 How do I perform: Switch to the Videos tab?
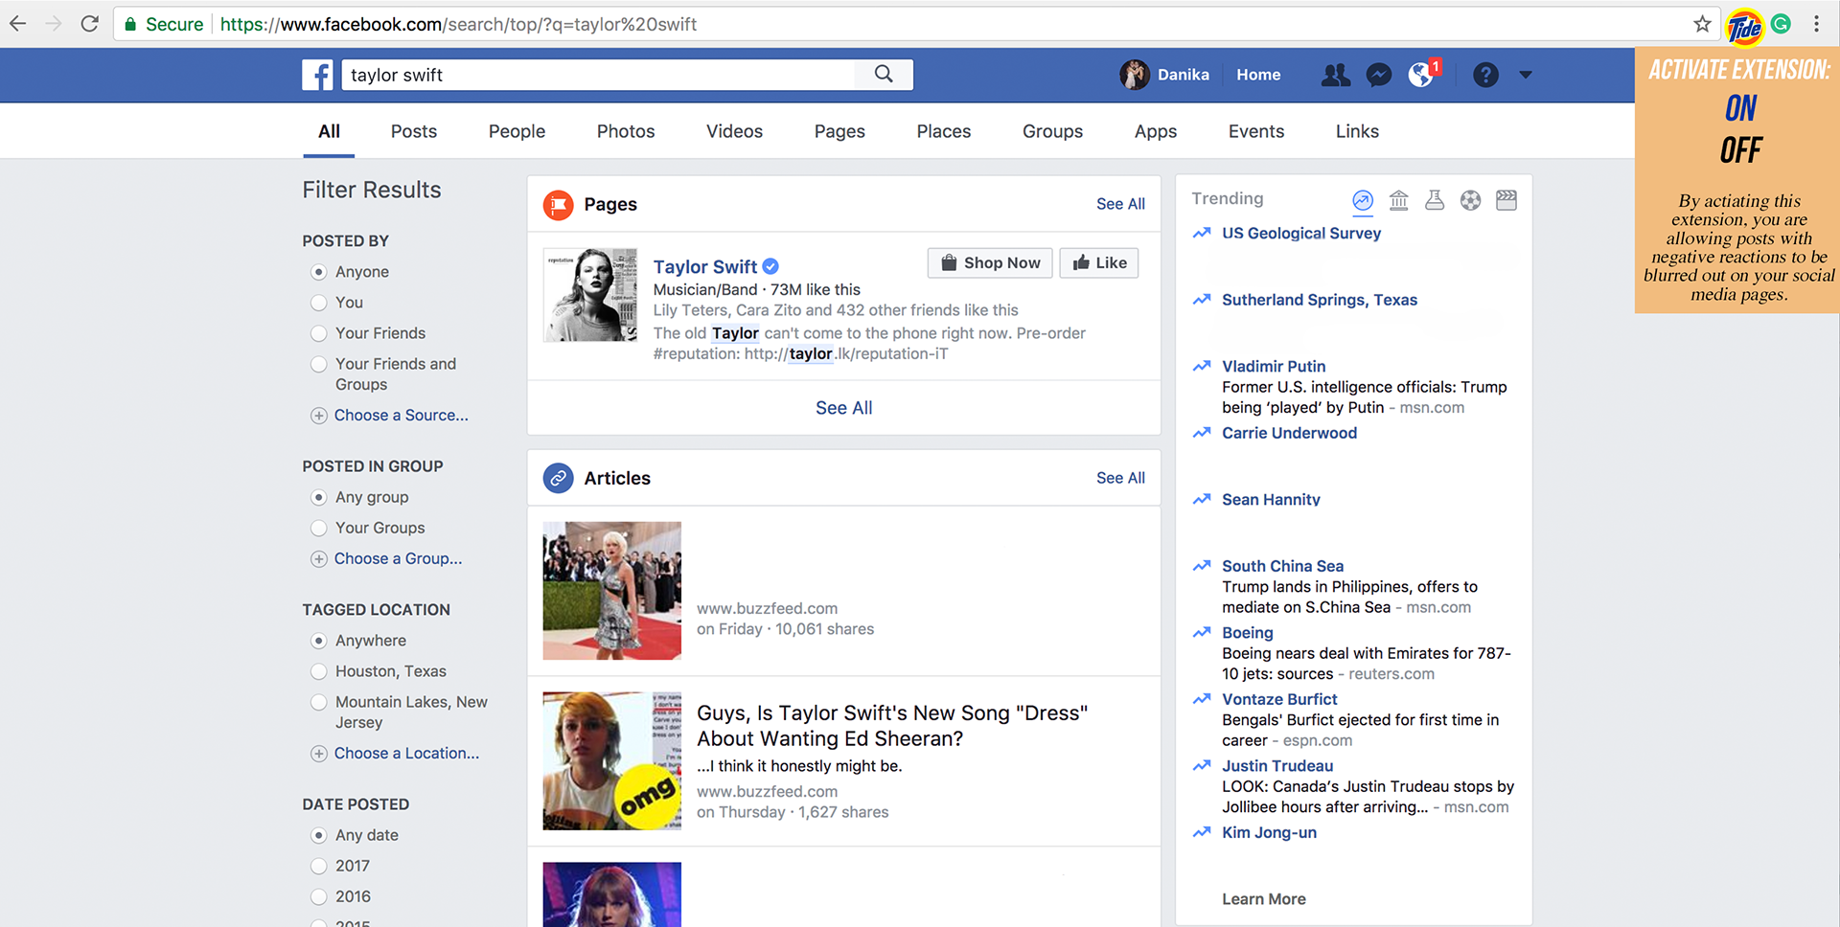(734, 131)
